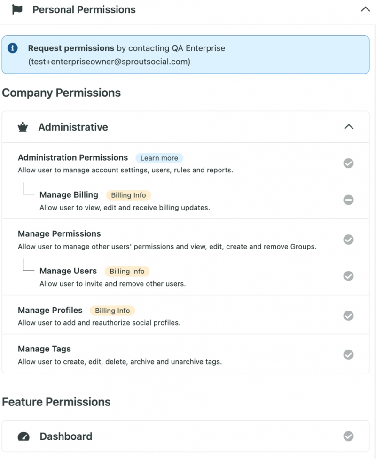Click 'Allow user to invite and remove other users'
This screenshot has height=459, width=376.
tap(113, 284)
